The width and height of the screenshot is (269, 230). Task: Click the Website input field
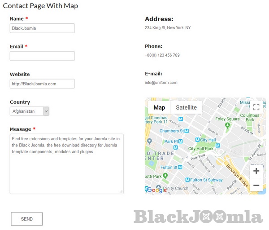pyautogui.click(x=42, y=84)
